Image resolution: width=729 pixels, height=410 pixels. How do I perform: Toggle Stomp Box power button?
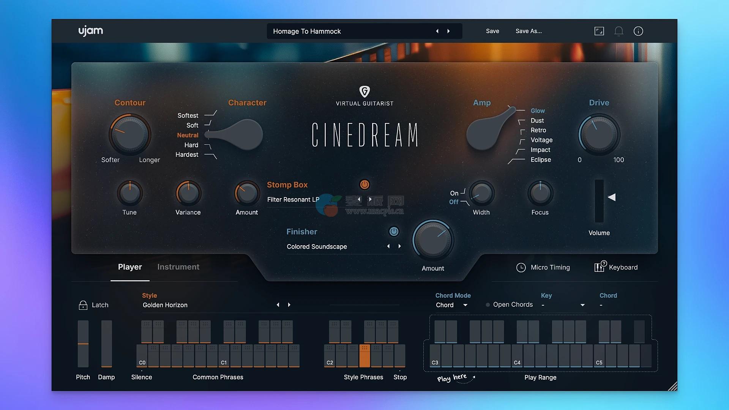pyautogui.click(x=364, y=184)
